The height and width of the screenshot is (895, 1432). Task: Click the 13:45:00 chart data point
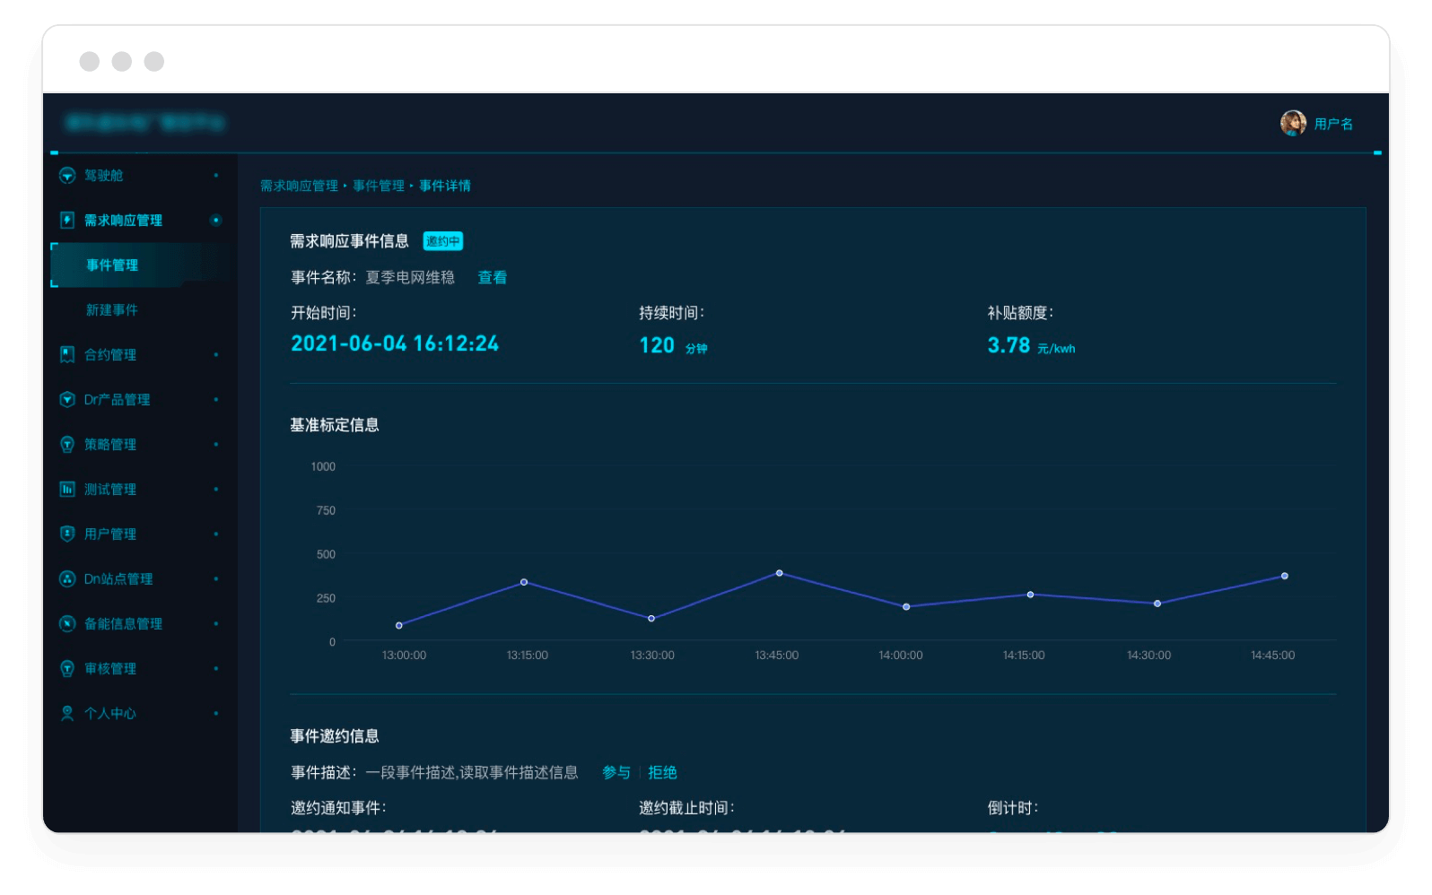pyautogui.click(x=779, y=573)
